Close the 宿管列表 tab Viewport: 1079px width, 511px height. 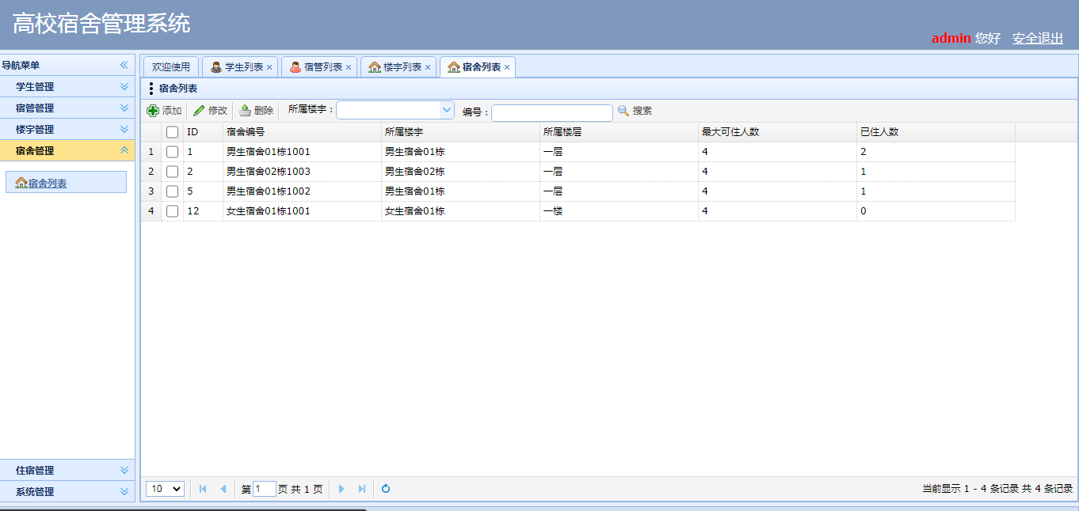(x=349, y=67)
